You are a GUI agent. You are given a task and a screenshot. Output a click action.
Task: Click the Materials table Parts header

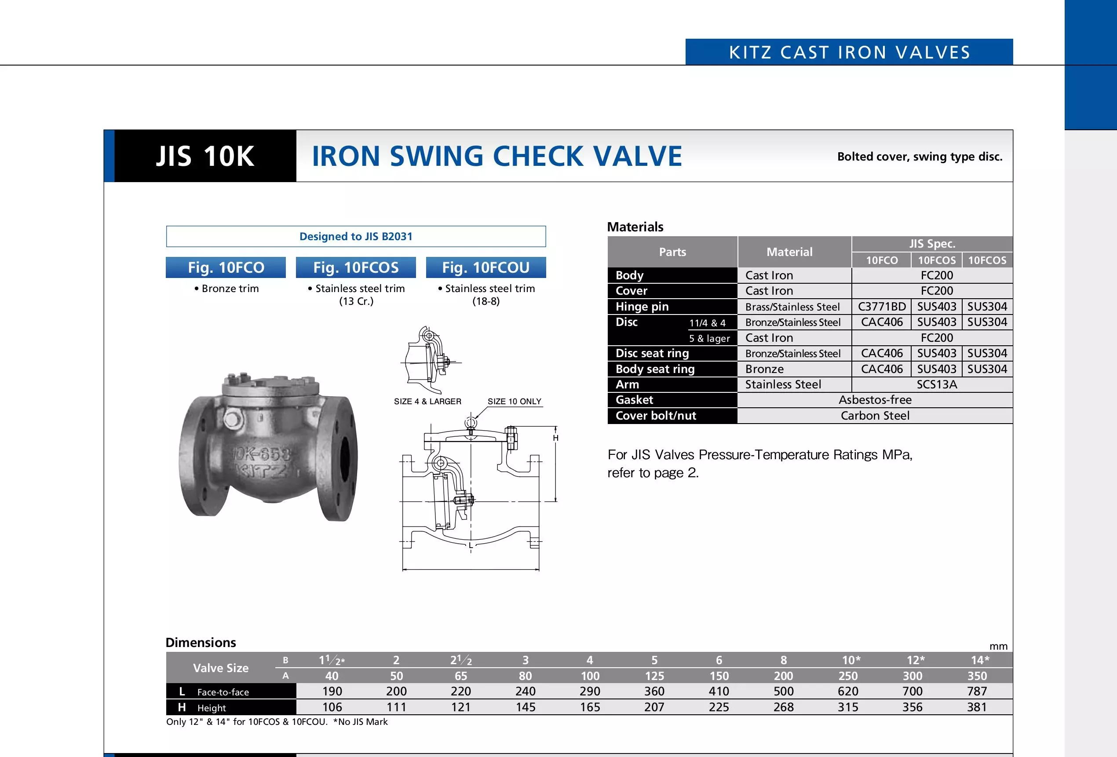672,252
